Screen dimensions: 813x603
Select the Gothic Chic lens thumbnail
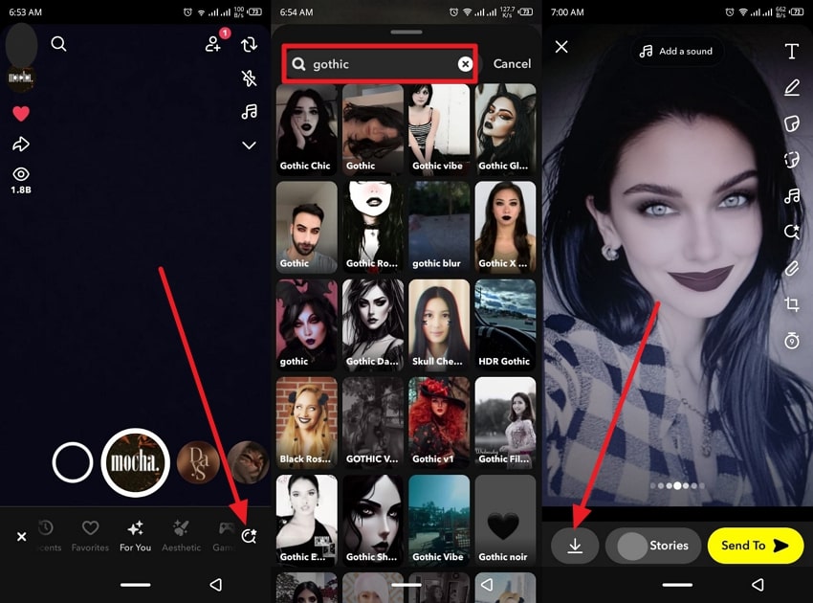point(306,124)
